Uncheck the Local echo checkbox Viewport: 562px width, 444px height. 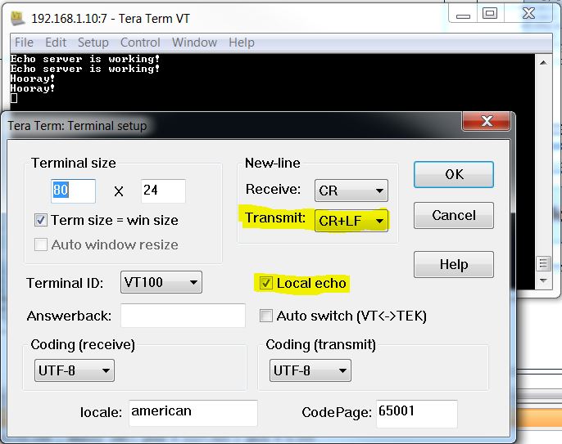[x=265, y=284]
